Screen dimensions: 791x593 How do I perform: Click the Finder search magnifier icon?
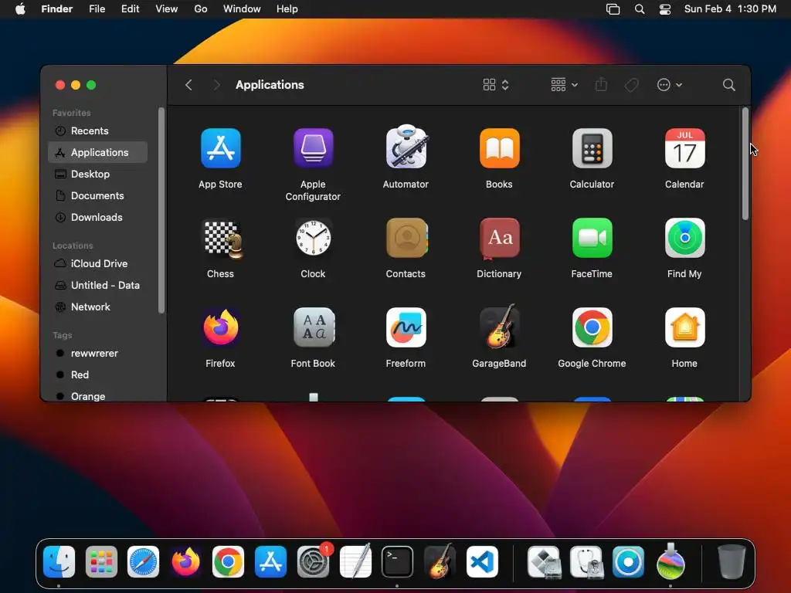[728, 85]
